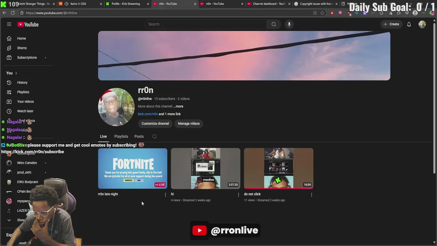Click the YouTube logo
The image size is (437, 246).
coord(28,24)
